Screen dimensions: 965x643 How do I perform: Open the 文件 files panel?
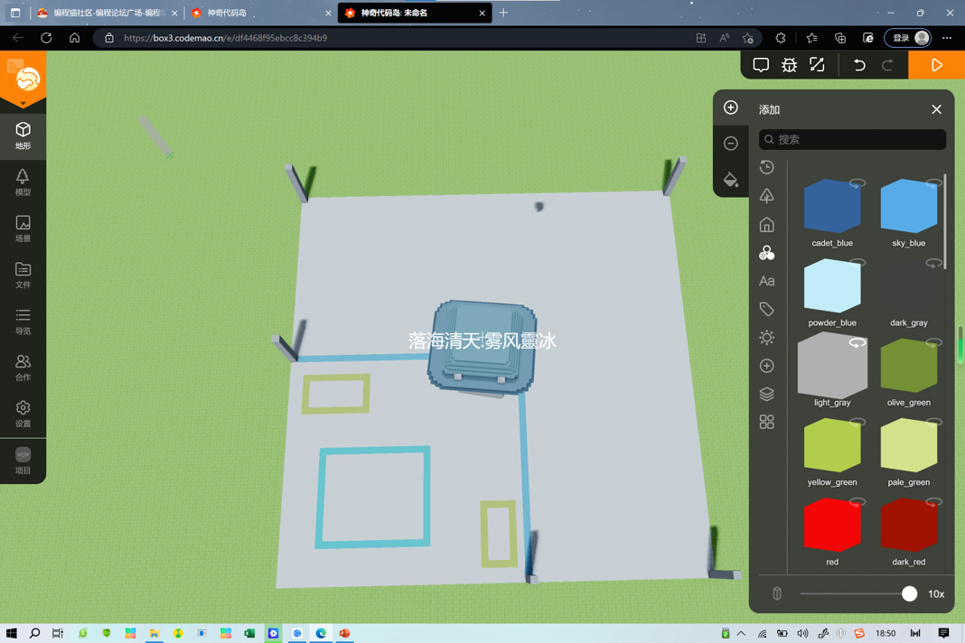pyautogui.click(x=23, y=275)
